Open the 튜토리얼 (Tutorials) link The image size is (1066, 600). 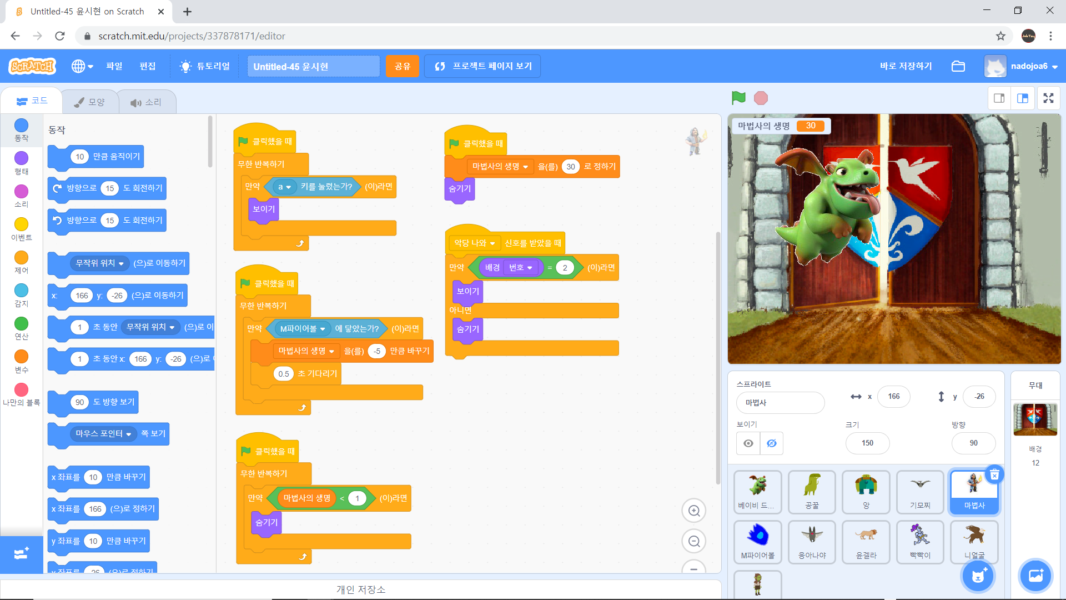tap(205, 66)
